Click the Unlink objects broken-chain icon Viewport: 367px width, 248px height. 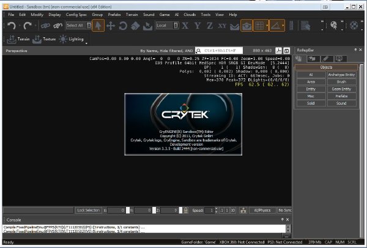point(57,25)
